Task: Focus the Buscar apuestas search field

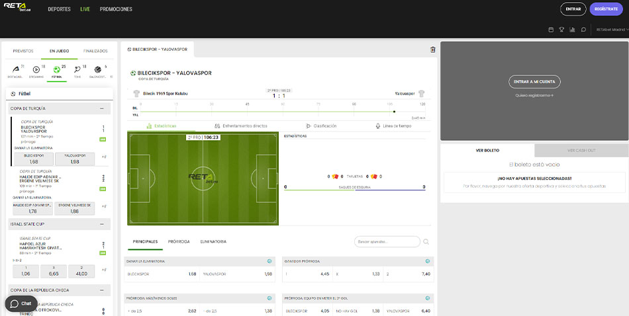Action: pos(387,242)
